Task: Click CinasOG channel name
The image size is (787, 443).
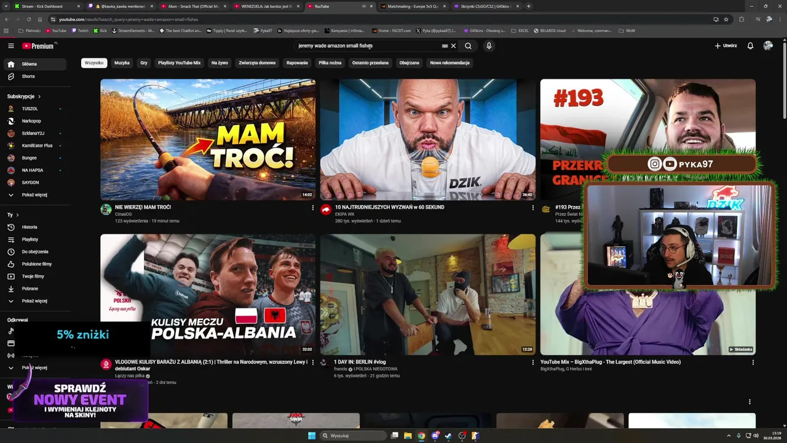Action: pyautogui.click(x=124, y=214)
